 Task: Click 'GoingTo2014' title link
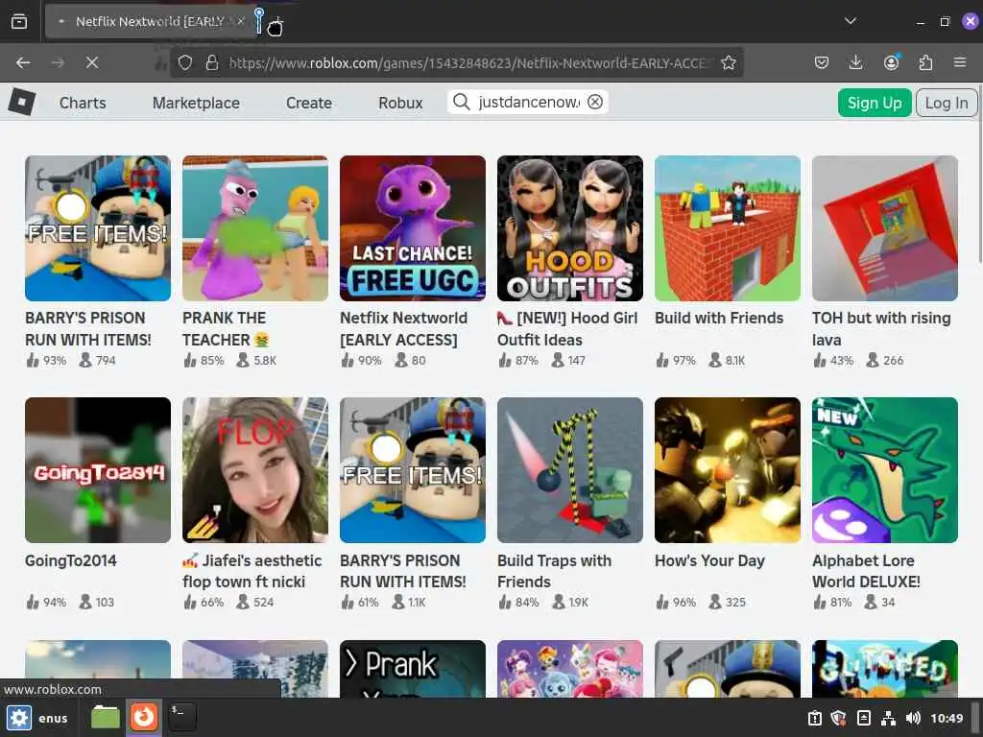coord(71,560)
